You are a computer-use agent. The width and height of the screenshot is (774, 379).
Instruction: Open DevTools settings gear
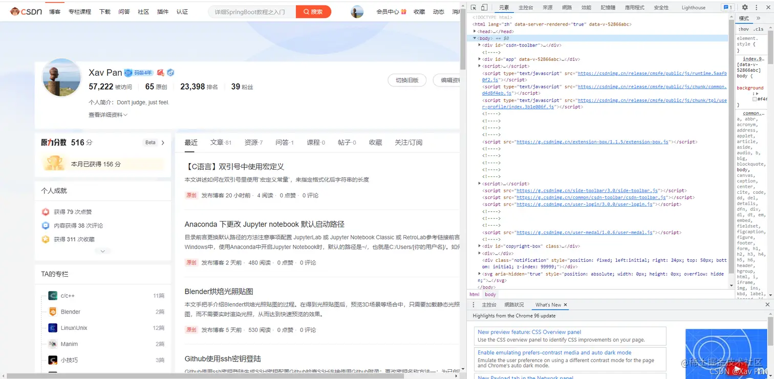[745, 8]
